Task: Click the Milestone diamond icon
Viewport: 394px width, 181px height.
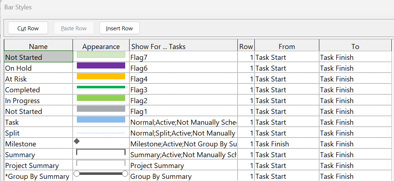Action: [77, 141]
